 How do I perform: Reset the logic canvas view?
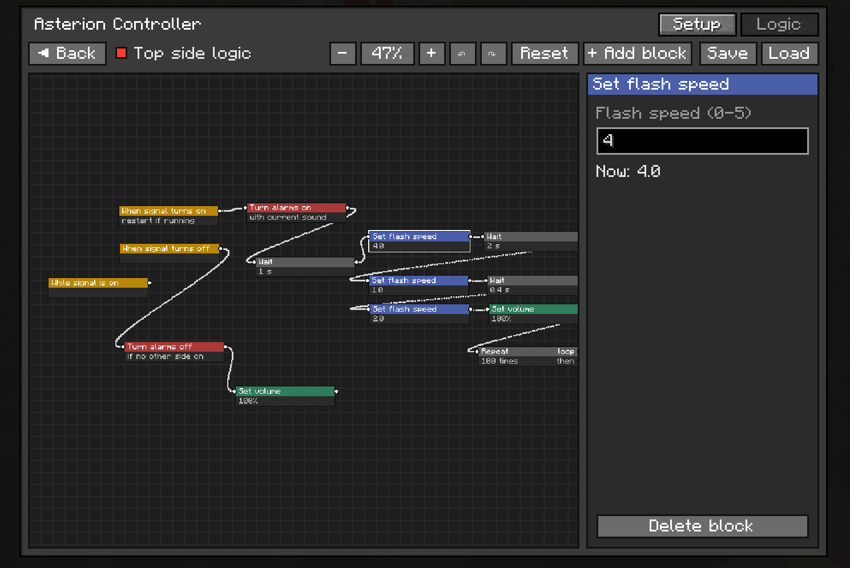pos(545,54)
